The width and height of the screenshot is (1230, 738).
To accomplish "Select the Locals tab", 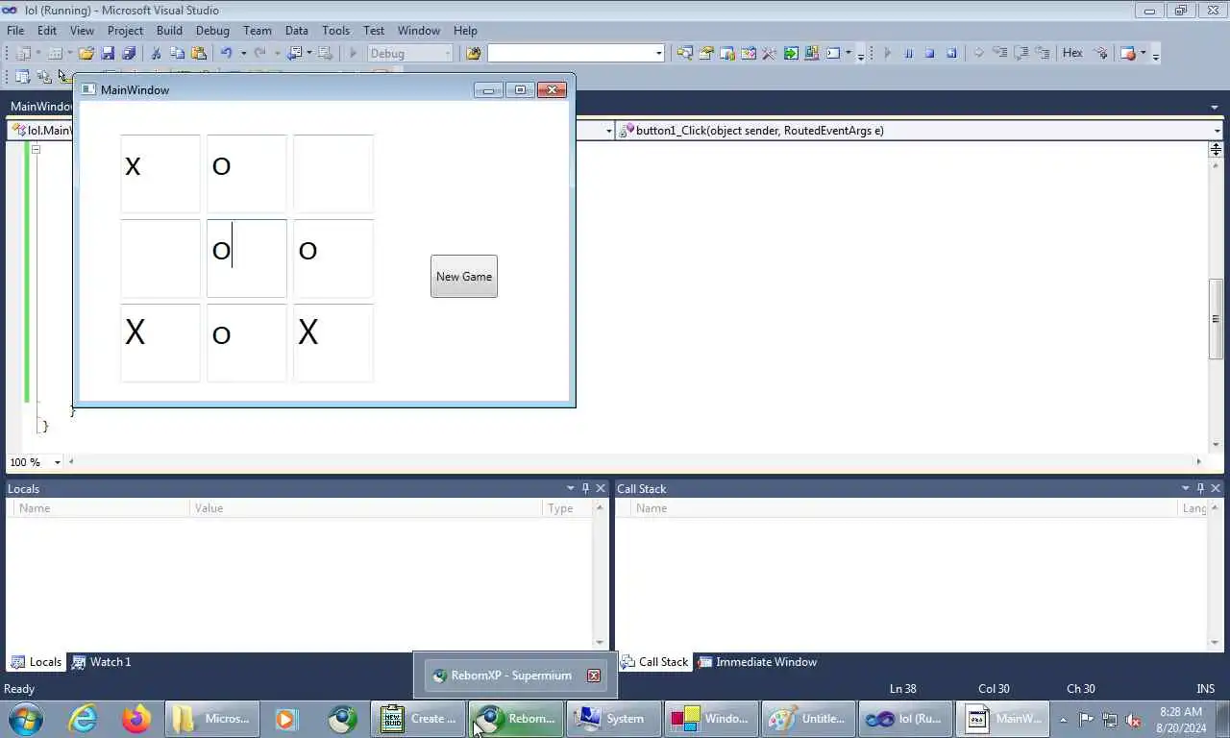I will (36, 662).
